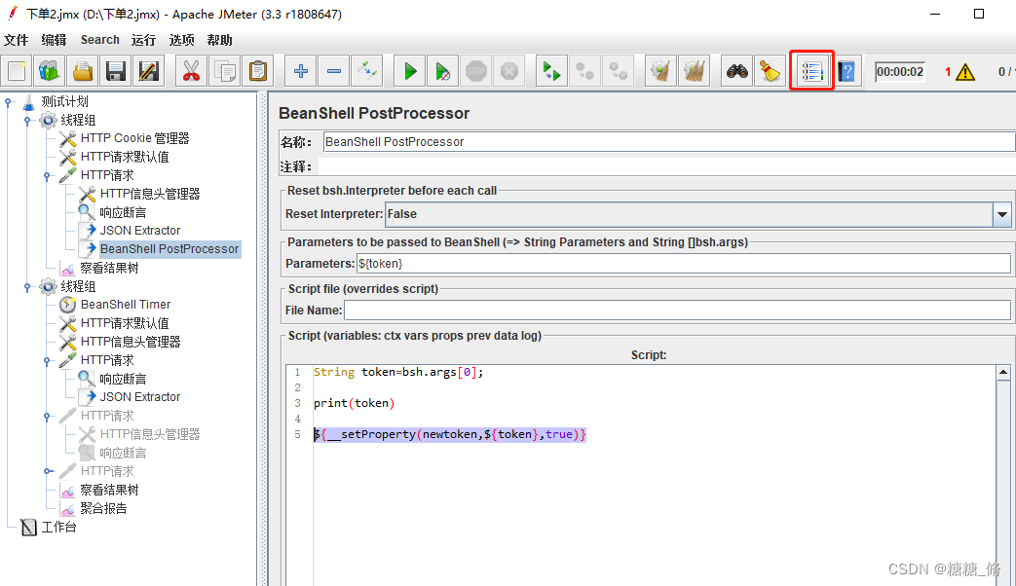Viewport: 1016px width, 586px height.
Task: Open the Function Helper dialog icon
Action: [x=811, y=71]
